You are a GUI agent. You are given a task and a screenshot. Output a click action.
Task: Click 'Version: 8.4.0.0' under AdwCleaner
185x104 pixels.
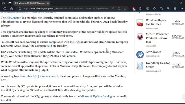(152, 56)
